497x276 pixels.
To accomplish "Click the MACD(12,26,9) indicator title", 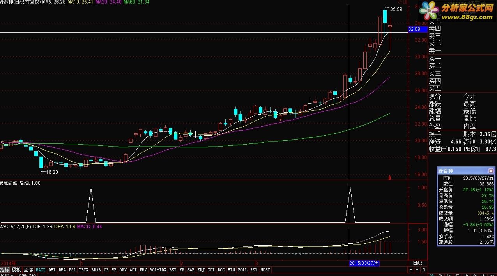I will point(16,226).
